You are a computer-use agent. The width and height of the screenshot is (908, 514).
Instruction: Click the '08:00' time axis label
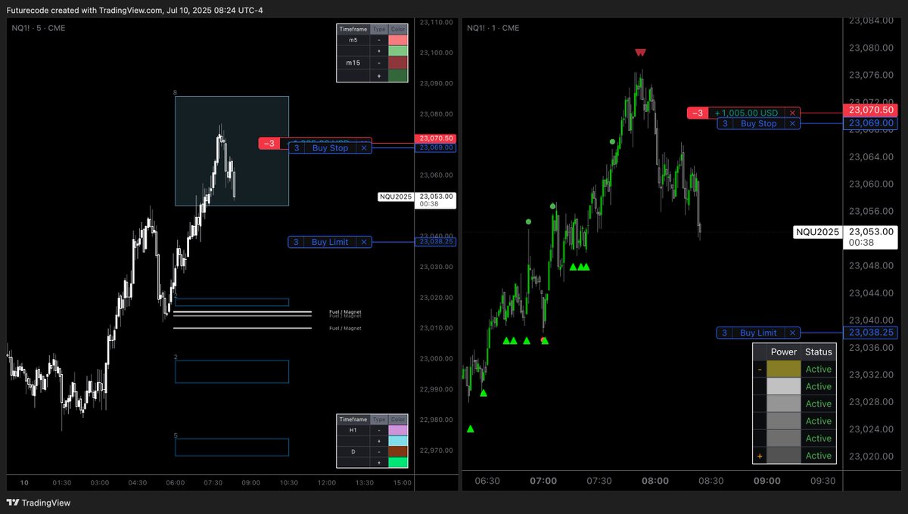click(x=655, y=481)
